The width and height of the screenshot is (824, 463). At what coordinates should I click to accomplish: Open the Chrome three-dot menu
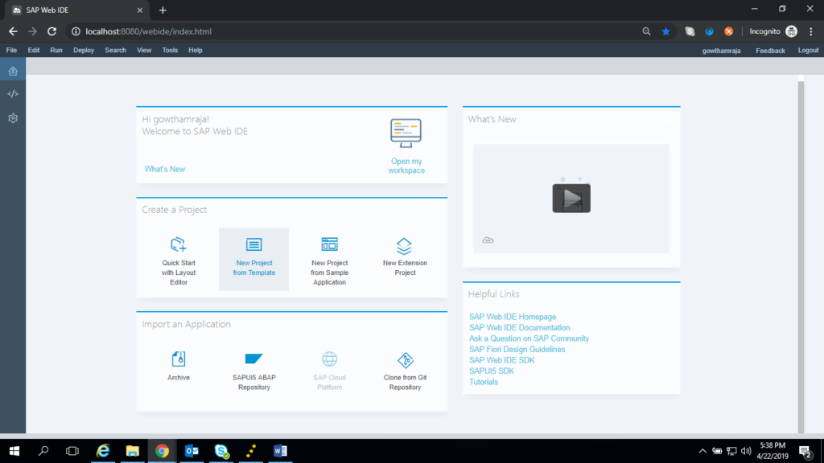pos(811,31)
